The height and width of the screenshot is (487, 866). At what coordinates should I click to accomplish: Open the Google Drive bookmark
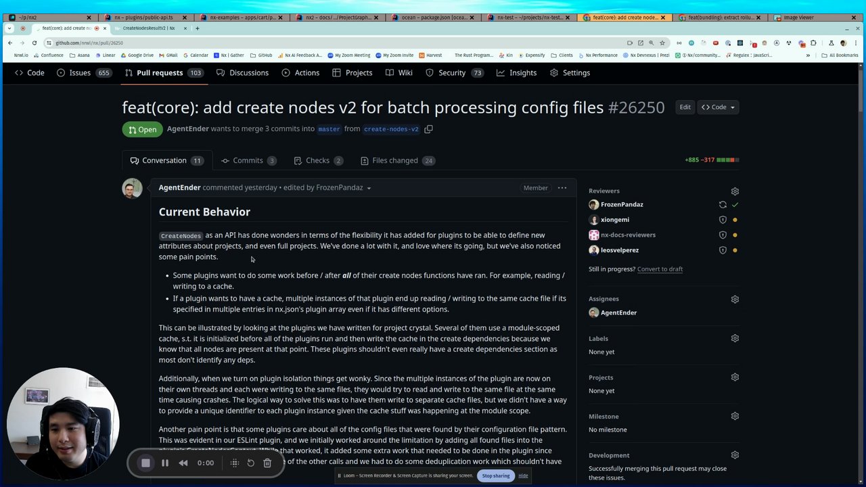coord(136,55)
